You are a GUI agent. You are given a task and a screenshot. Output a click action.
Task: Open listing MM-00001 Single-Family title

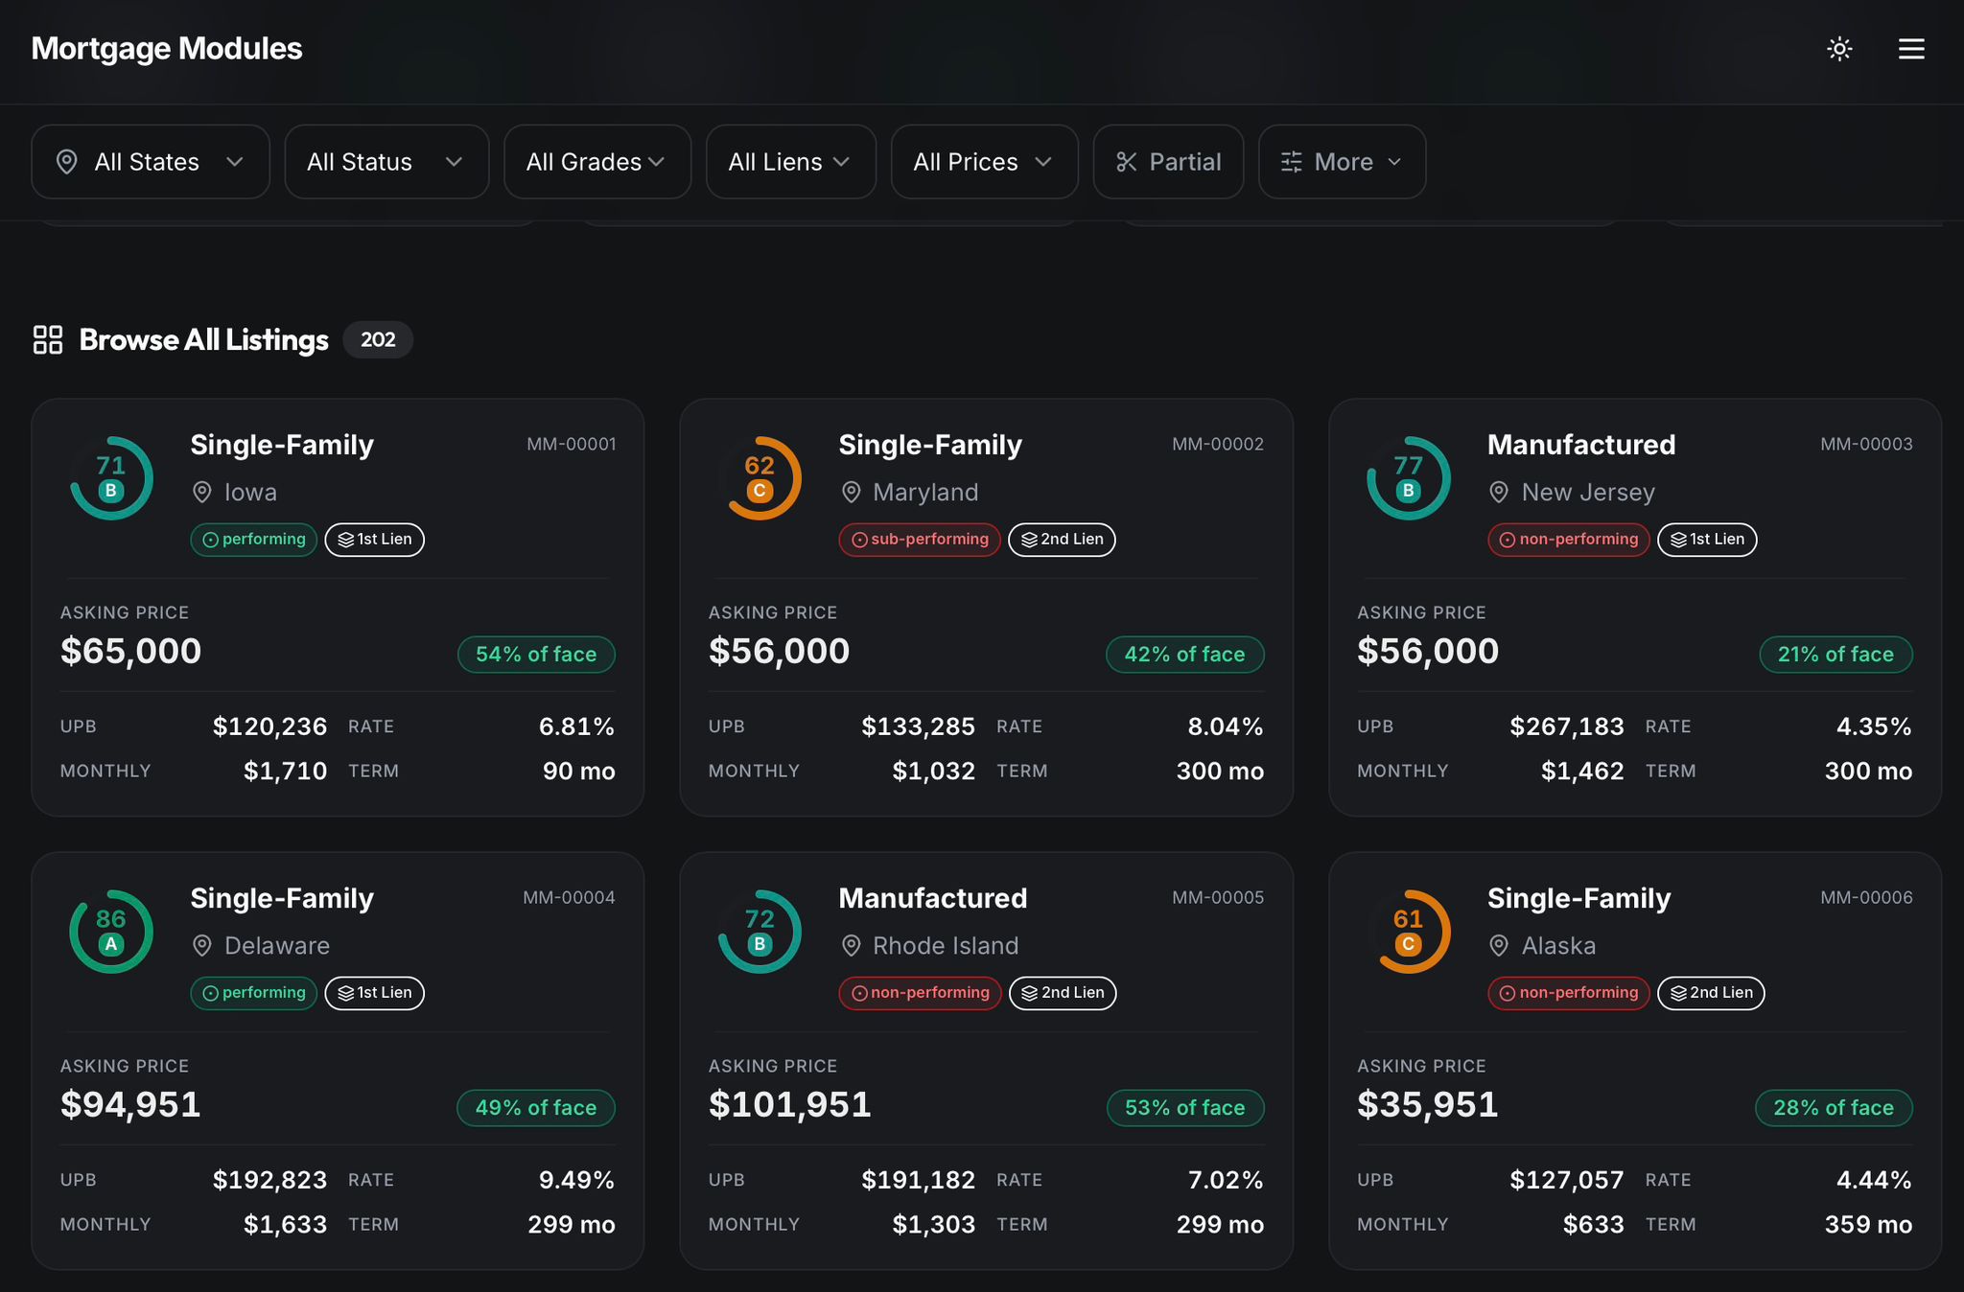tap(282, 445)
